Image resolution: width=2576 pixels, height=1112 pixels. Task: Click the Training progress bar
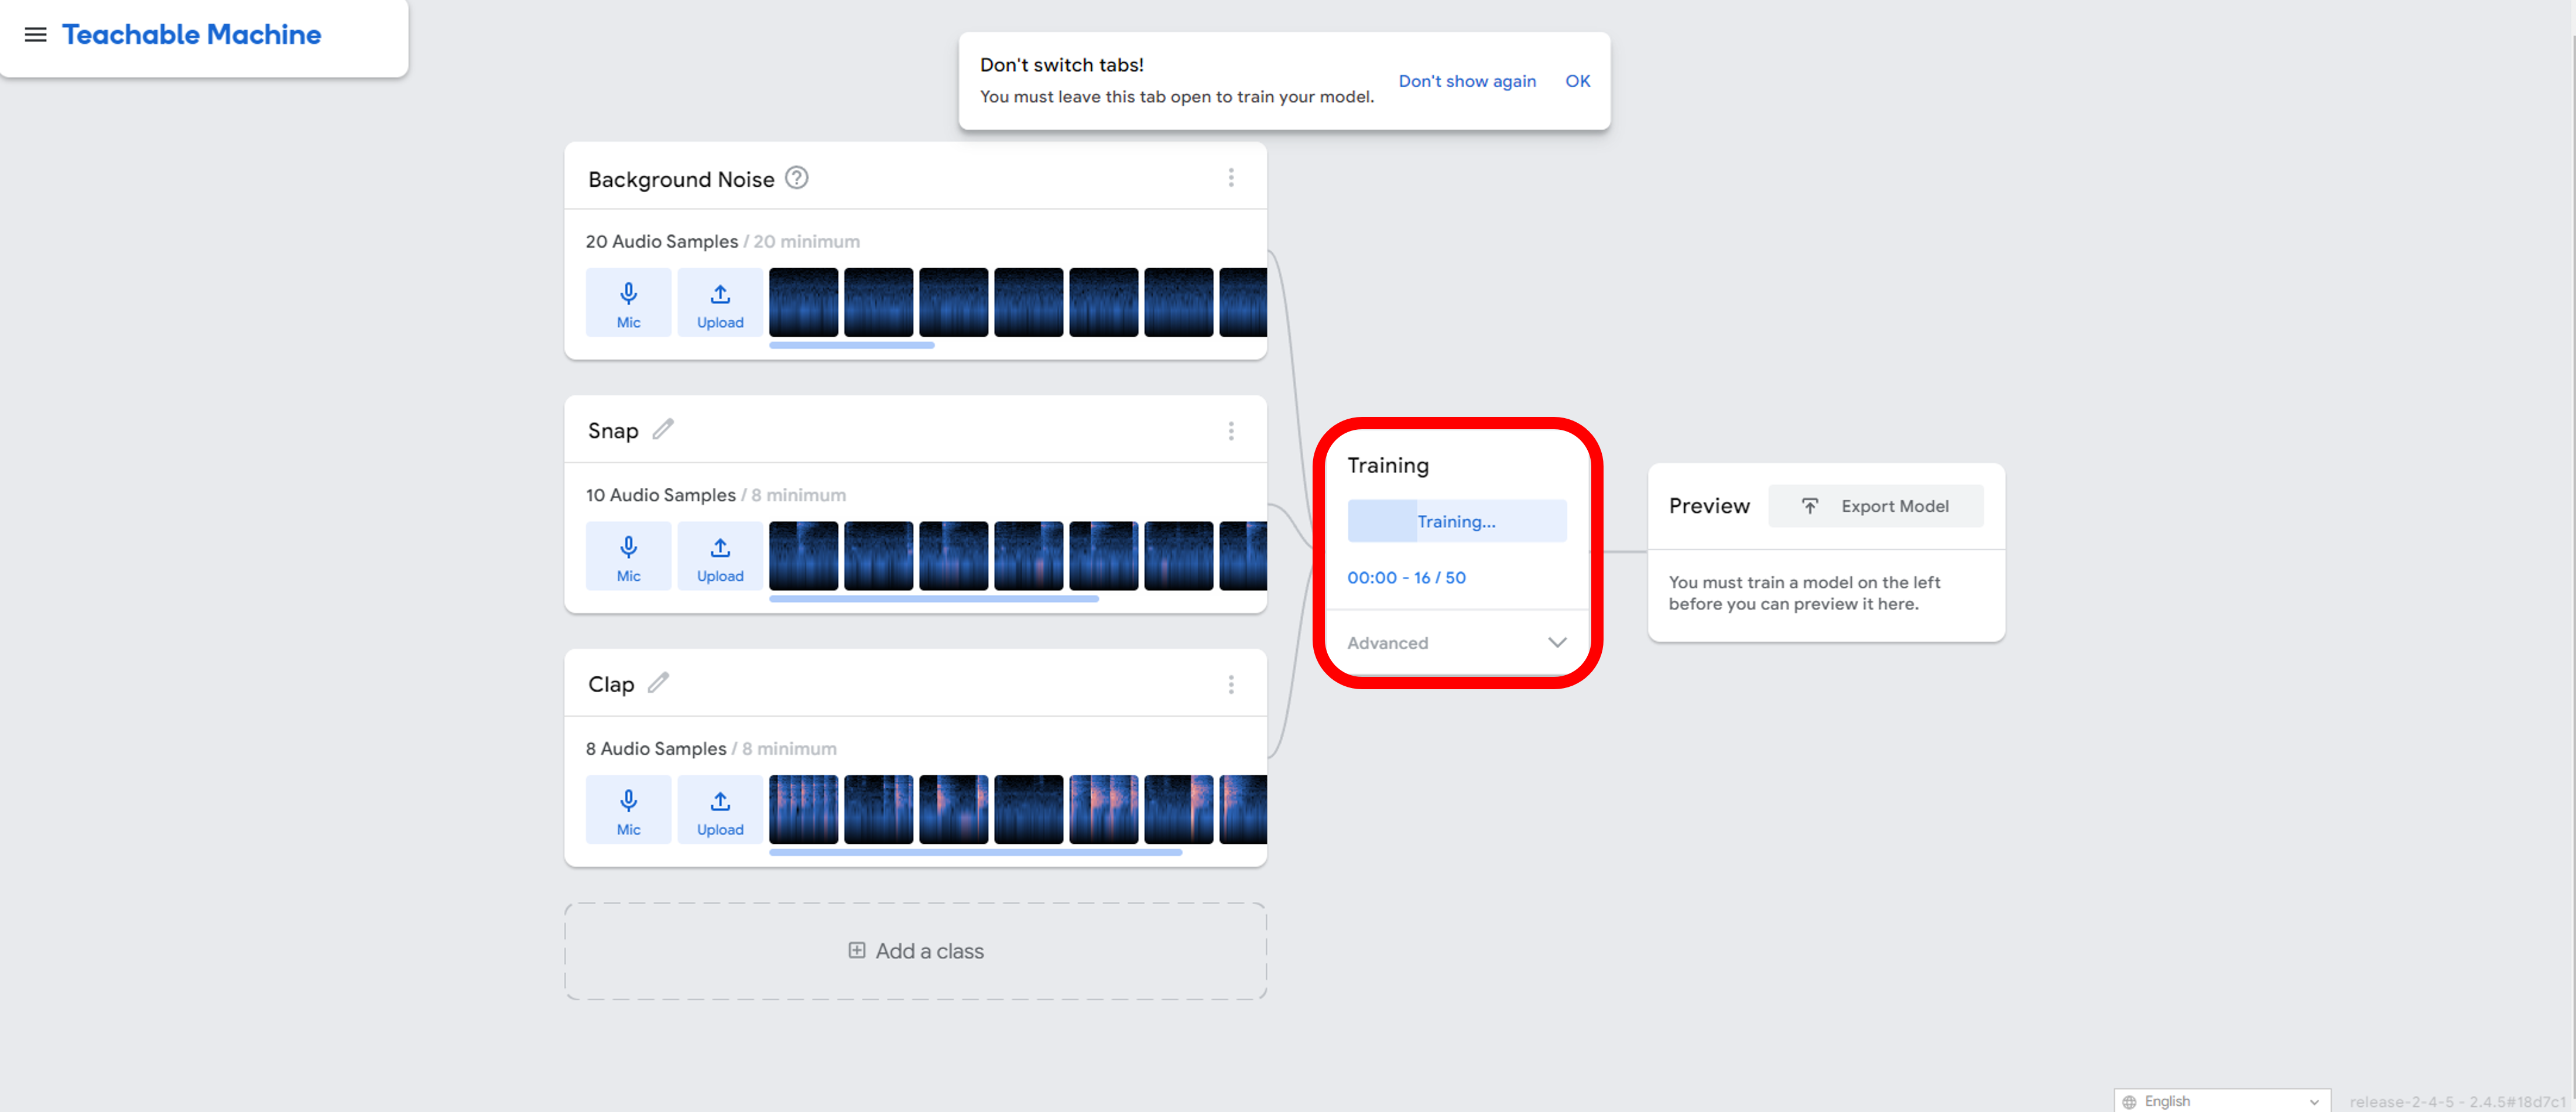pyautogui.click(x=1456, y=521)
